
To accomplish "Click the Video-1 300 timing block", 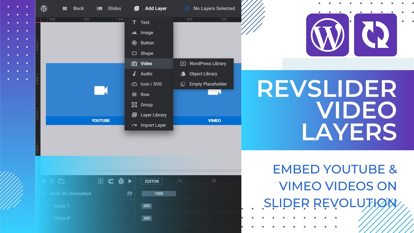I will 147,206.
